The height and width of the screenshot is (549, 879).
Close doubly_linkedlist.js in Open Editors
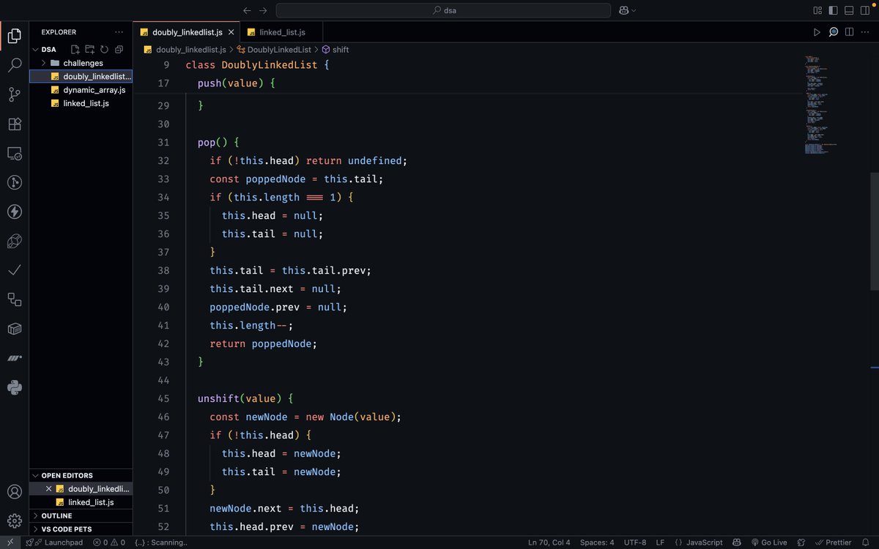point(49,489)
